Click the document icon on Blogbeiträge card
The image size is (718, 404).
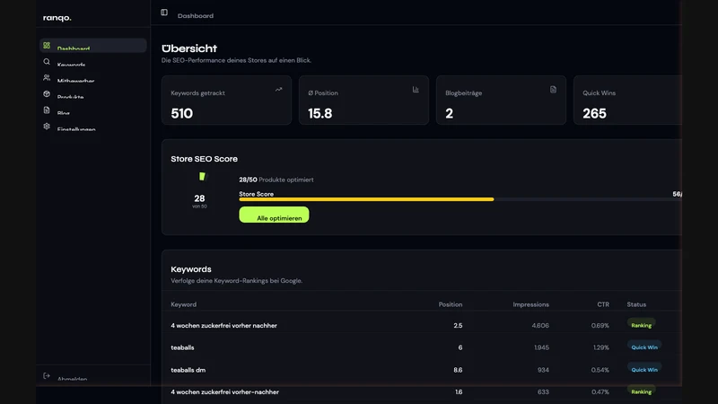tap(553, 89)
